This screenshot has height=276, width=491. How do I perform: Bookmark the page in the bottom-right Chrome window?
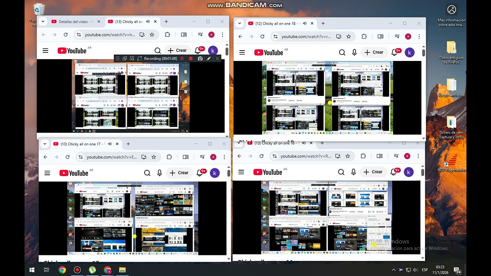click(348, 156)
